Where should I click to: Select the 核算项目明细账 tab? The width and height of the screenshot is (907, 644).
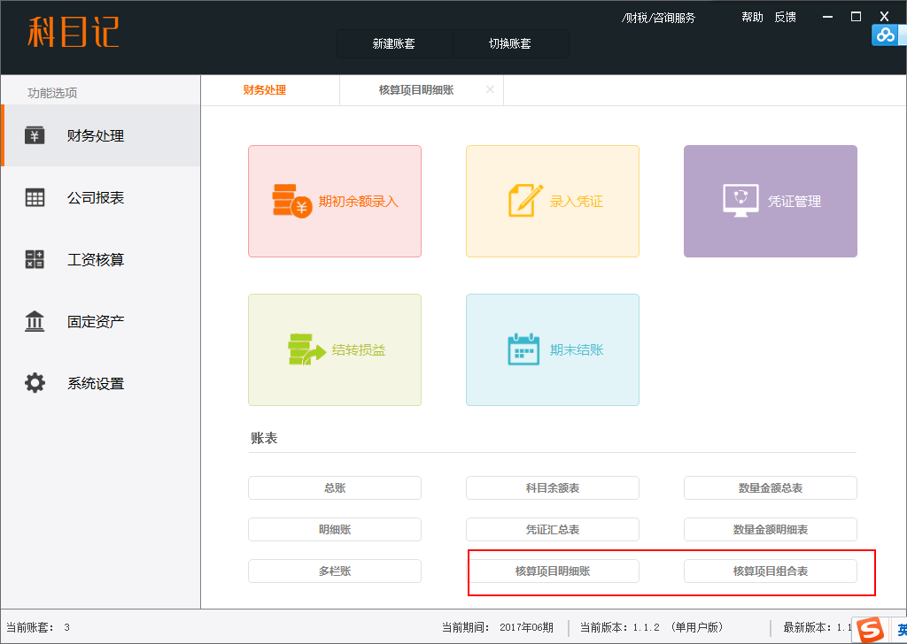[x=415, y=90]
